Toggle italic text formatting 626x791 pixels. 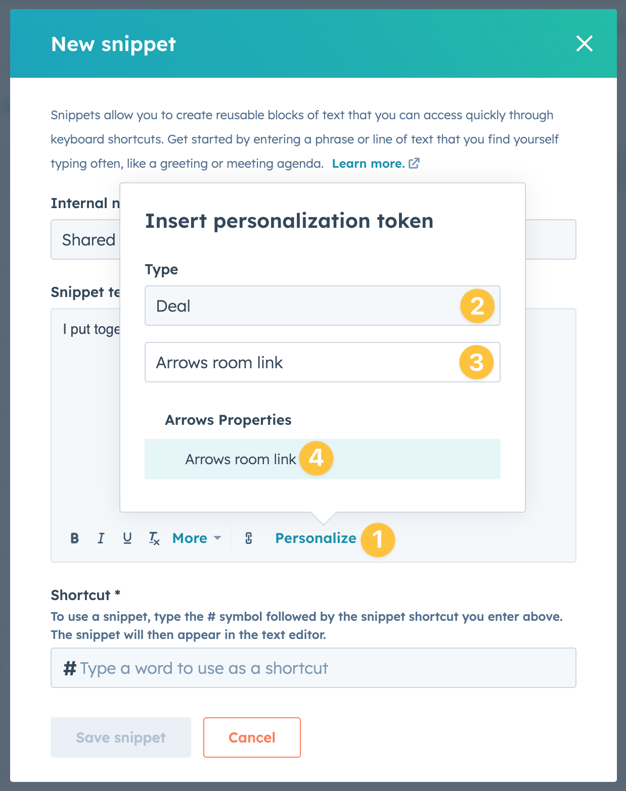101,538
